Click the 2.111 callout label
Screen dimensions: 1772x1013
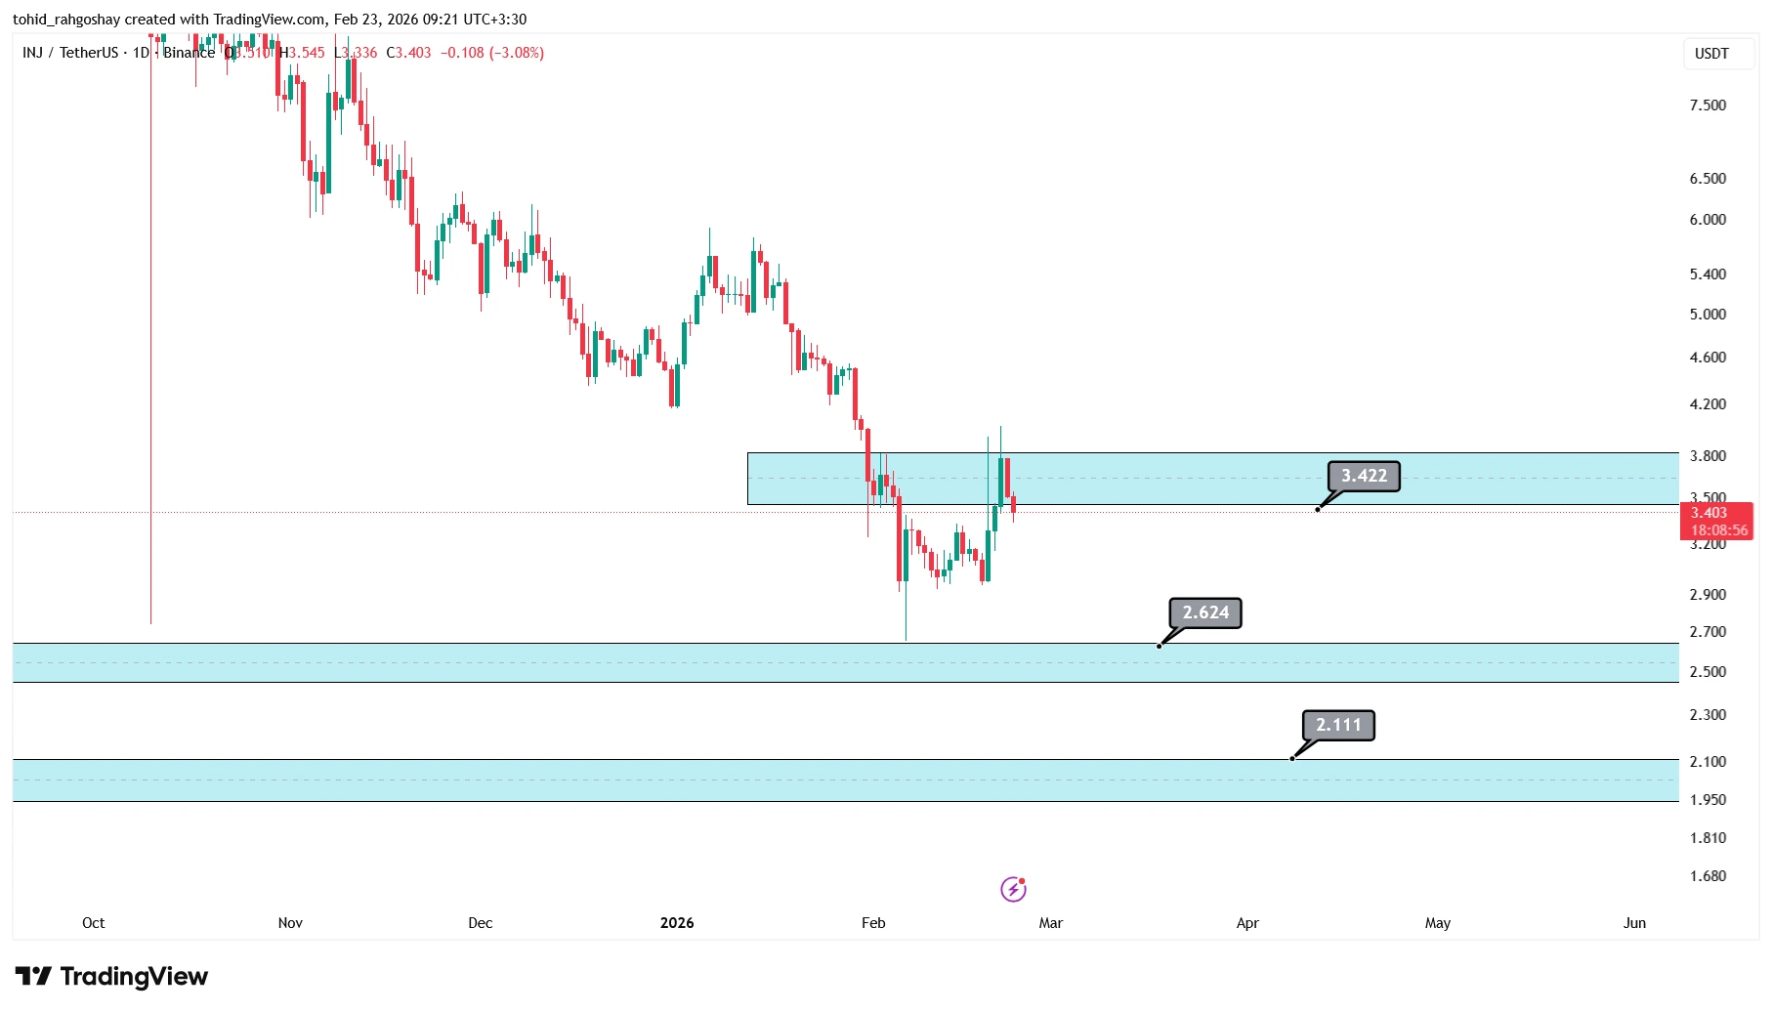click(1338, 725)
